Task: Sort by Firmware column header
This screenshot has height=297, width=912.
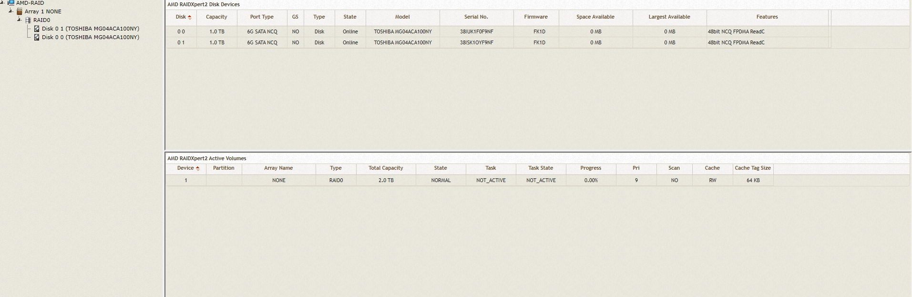Action: (536, 17)
